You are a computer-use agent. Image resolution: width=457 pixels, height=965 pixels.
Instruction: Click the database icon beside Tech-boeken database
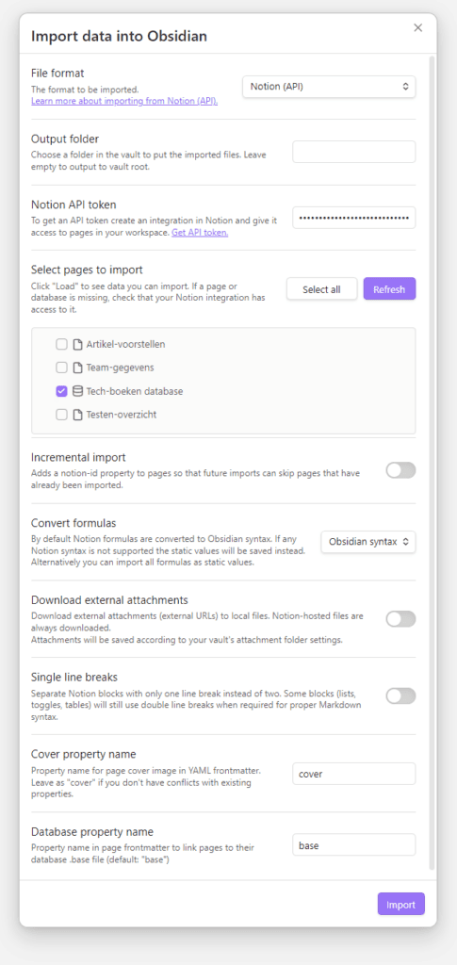pyautogui.click(x=77, y=391)
